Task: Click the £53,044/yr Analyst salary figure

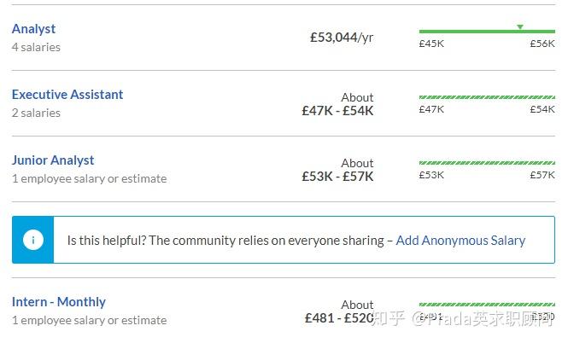Action: pos(342,38)
